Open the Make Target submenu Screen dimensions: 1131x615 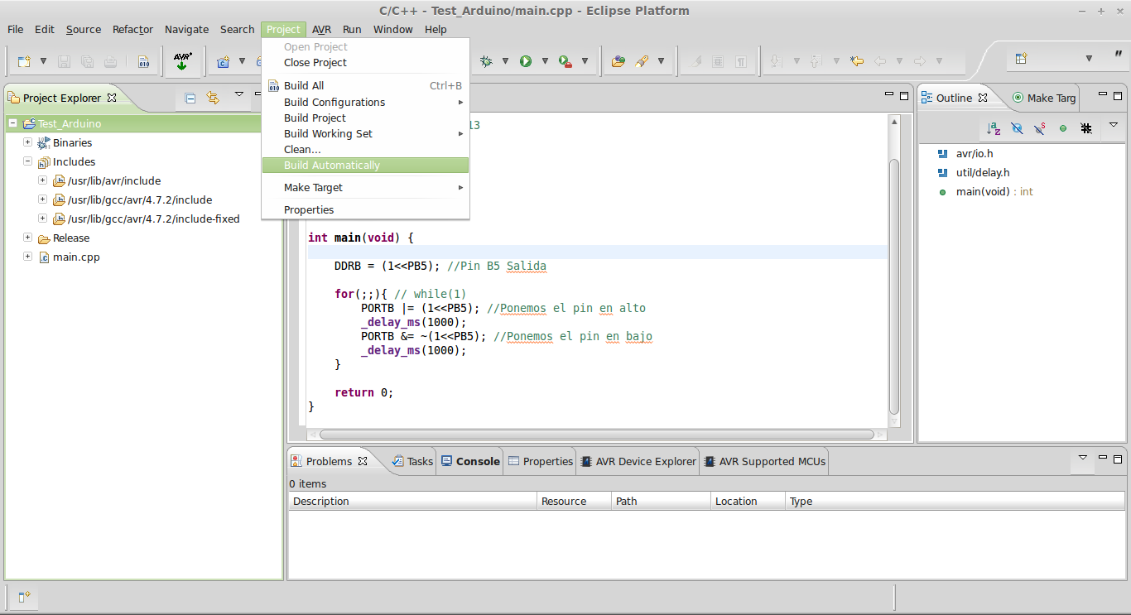click(365, 188)
